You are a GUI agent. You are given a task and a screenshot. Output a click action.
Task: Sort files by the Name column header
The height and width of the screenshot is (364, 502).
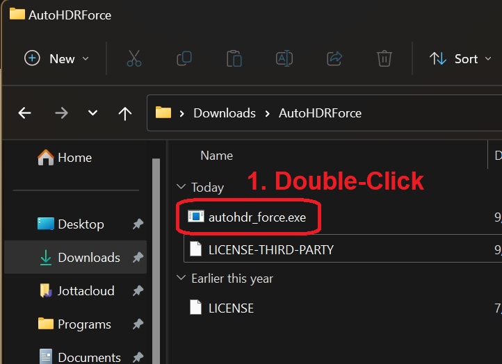coord(216,156)
